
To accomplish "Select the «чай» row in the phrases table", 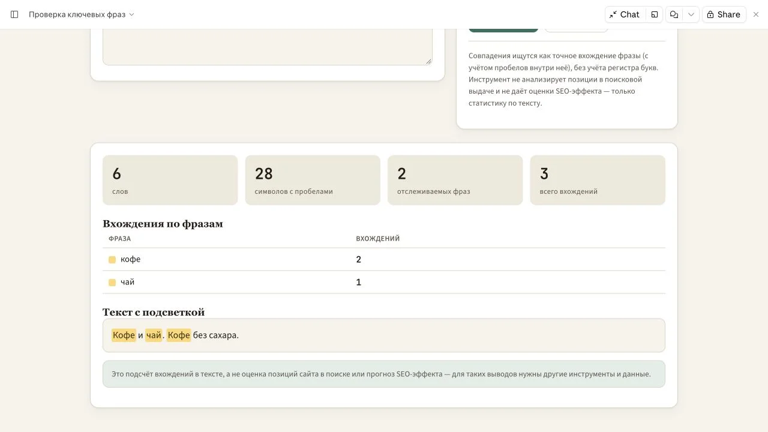I will (384, 282).
